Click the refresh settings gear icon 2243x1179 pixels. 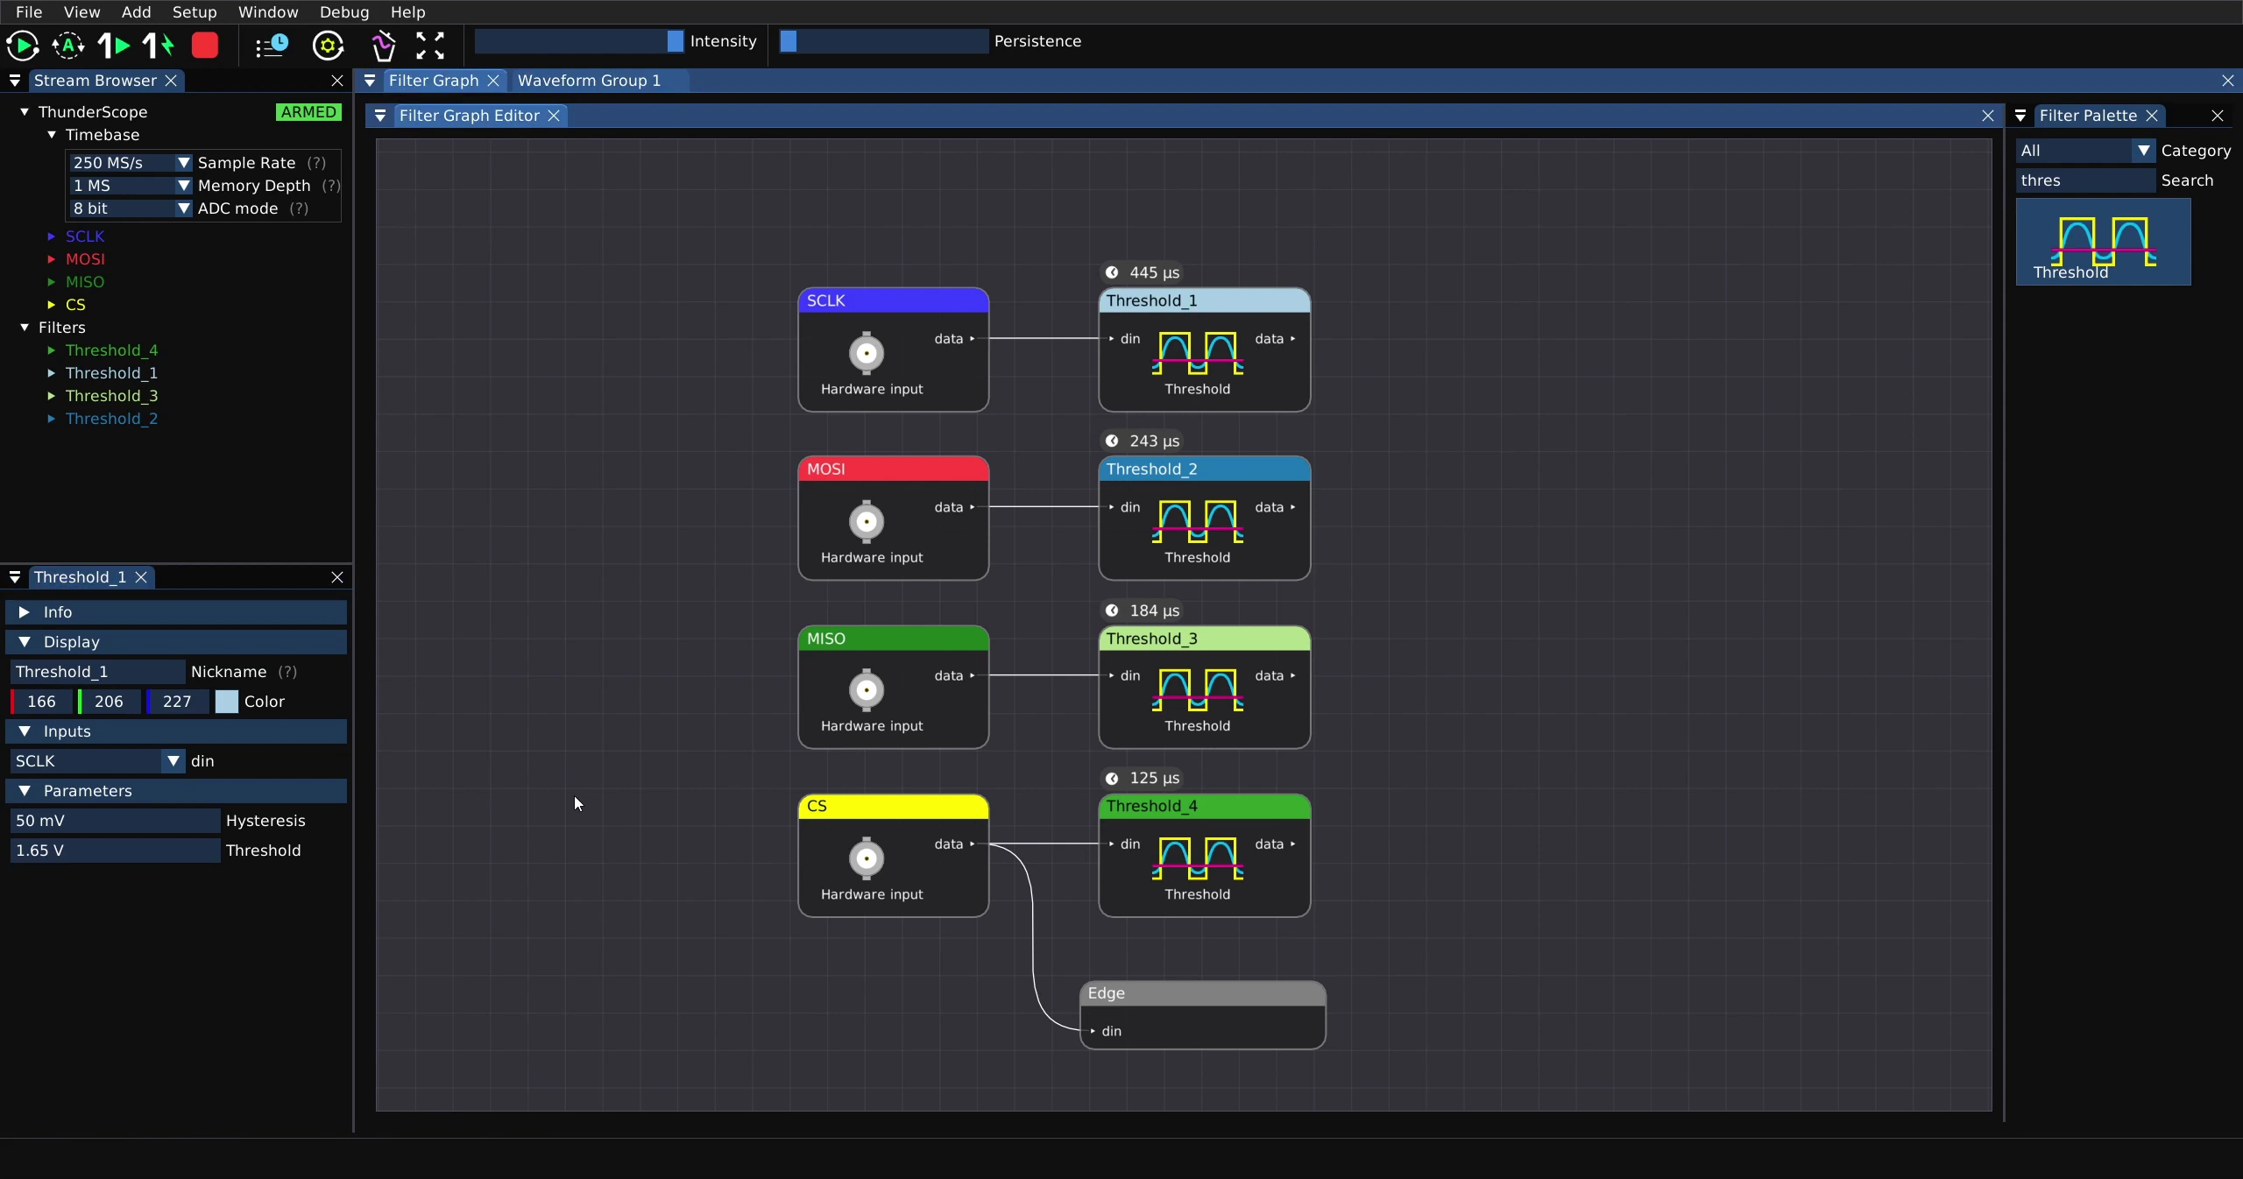click(x=328, y=46)
